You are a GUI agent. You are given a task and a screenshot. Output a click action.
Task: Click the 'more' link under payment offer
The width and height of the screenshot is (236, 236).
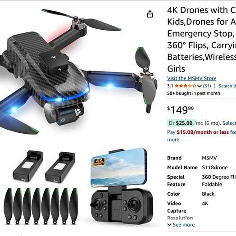point(173,140)
